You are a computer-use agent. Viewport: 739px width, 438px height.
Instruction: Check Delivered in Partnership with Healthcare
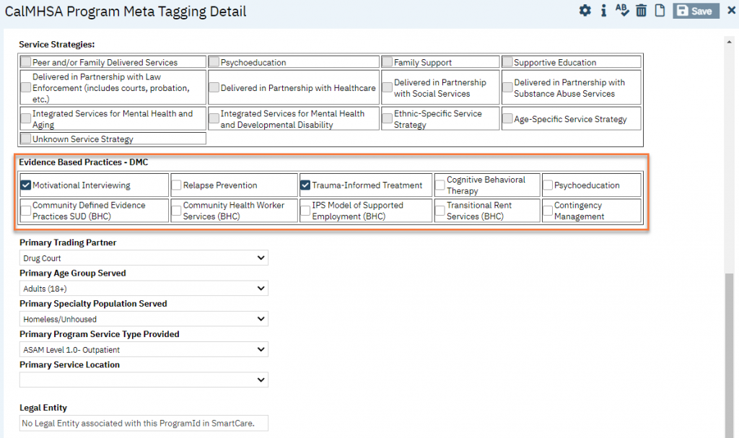click(x=214, y=87)
